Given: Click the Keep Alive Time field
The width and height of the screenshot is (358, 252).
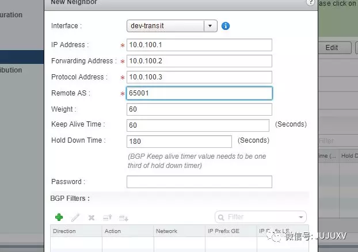Looking at the screenshot, I should [x=198, y=125].
